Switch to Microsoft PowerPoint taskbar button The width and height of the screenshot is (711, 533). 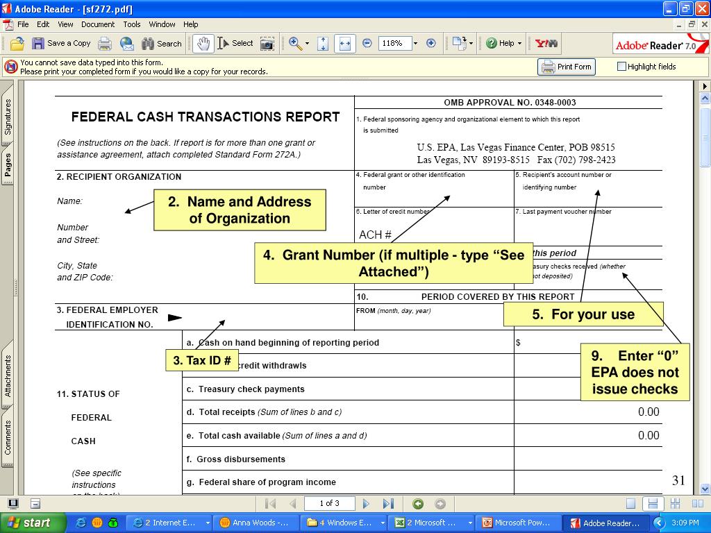[519, 523]
